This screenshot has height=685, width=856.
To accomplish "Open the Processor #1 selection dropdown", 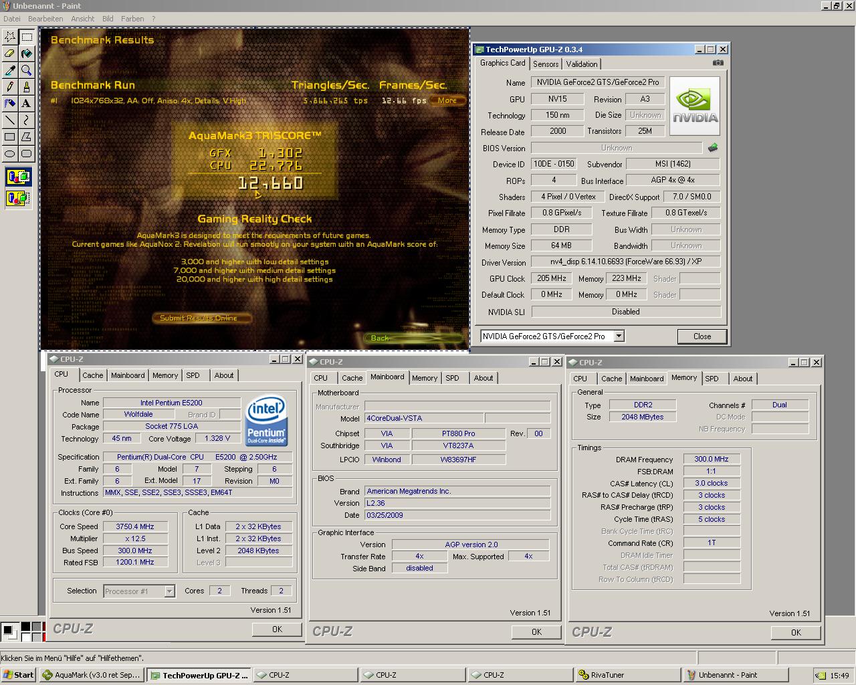I will pos(169,591).
